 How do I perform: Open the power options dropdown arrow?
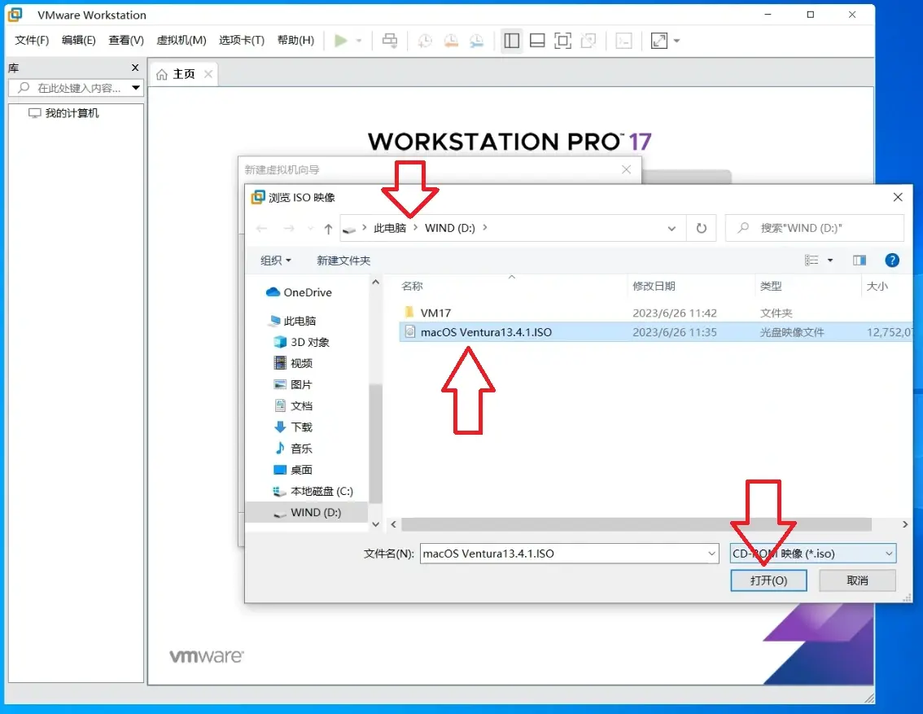(x=358, y=41)
